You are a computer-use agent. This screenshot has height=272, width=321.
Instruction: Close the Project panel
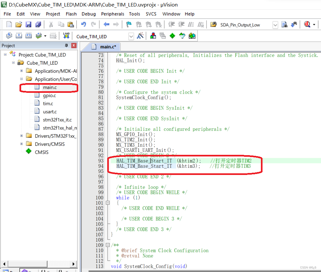[74, 45]
